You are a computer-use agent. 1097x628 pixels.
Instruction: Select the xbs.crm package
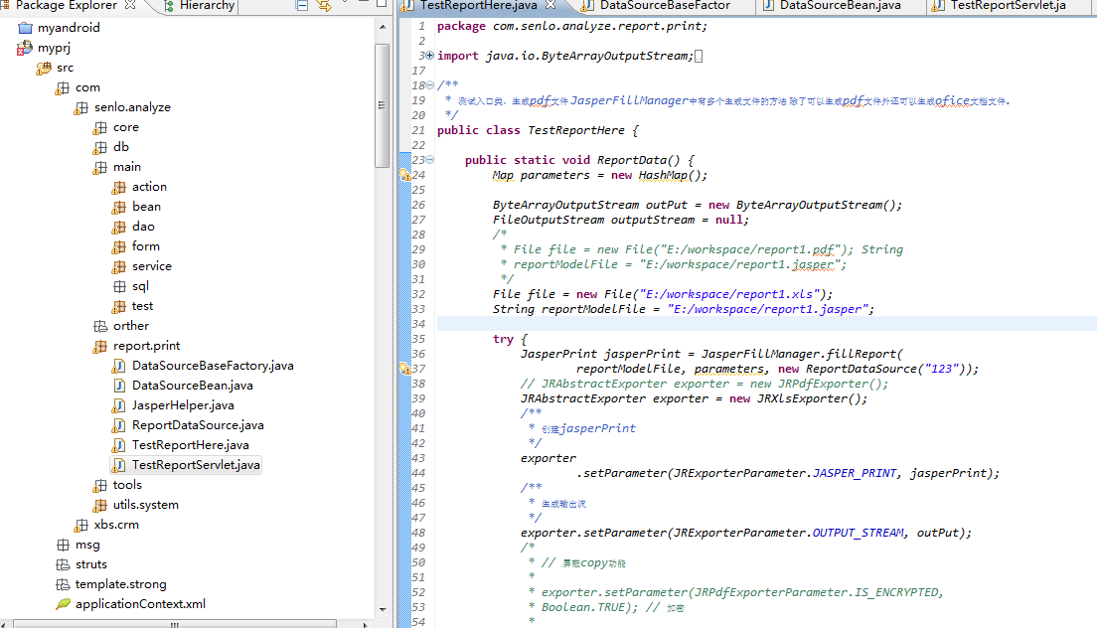point(116,525)
